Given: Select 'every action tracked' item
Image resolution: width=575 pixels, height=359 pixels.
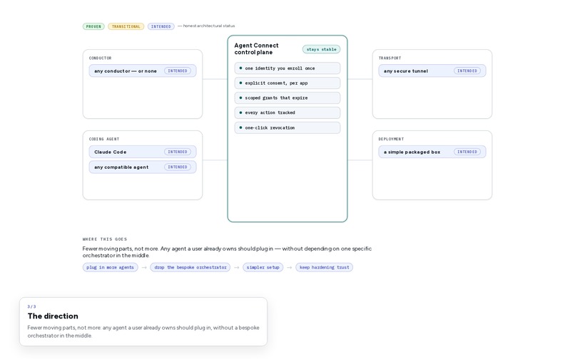Looking at the screenshot, I should click(287, 113).
